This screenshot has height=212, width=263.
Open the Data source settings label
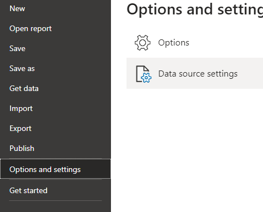pos(198,74)
